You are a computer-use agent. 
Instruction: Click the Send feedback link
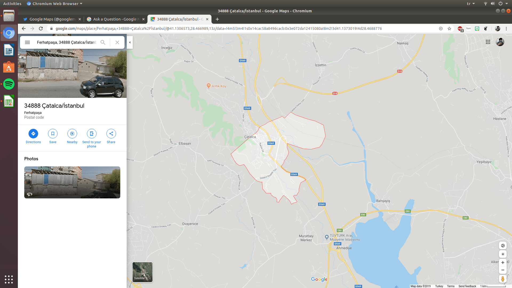[467, 286]
